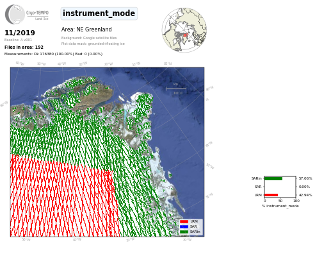Screen dimensions: 315x263
Task: Click the green SARin percentage bar
Action: click(x=273, y=178)
